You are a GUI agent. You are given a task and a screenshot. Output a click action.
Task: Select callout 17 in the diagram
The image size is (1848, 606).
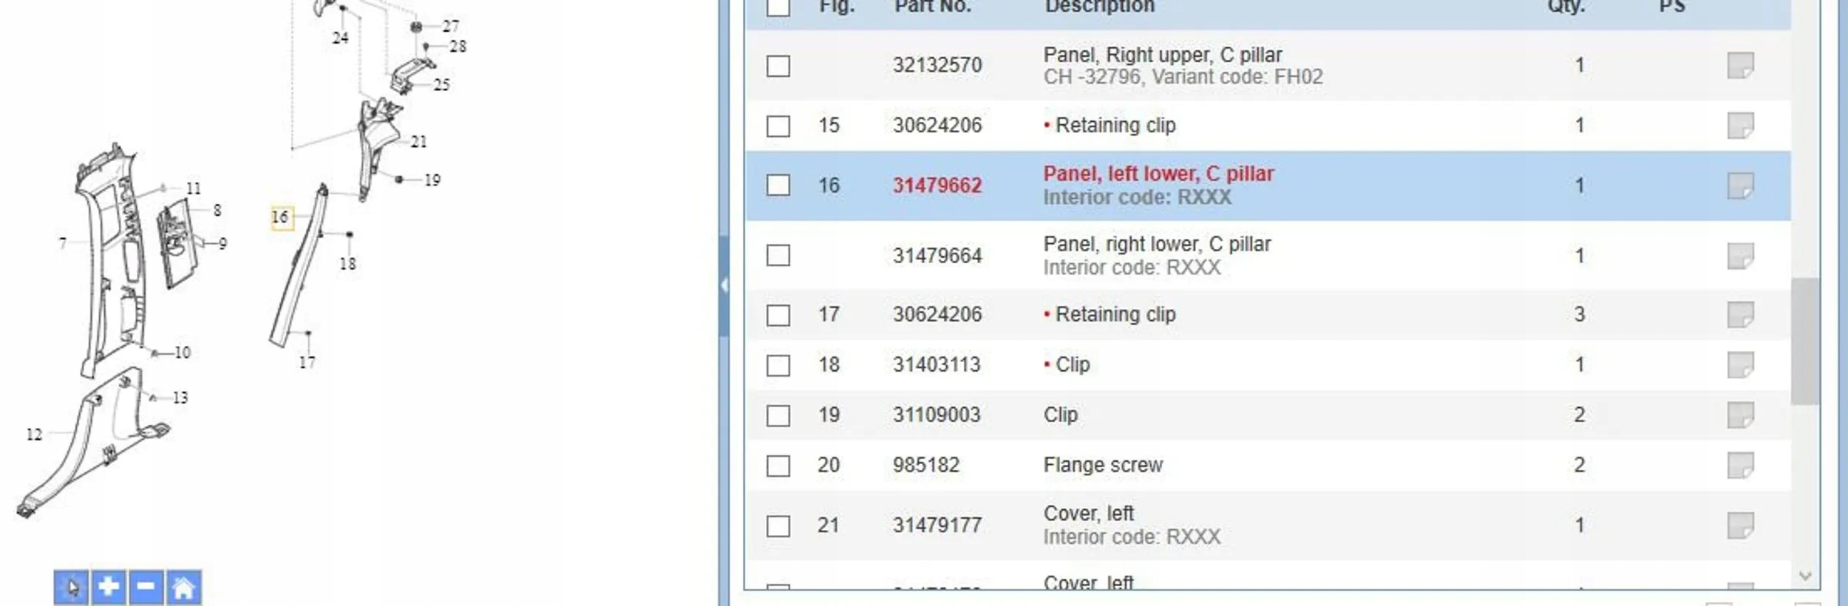(x=307, y=363)
